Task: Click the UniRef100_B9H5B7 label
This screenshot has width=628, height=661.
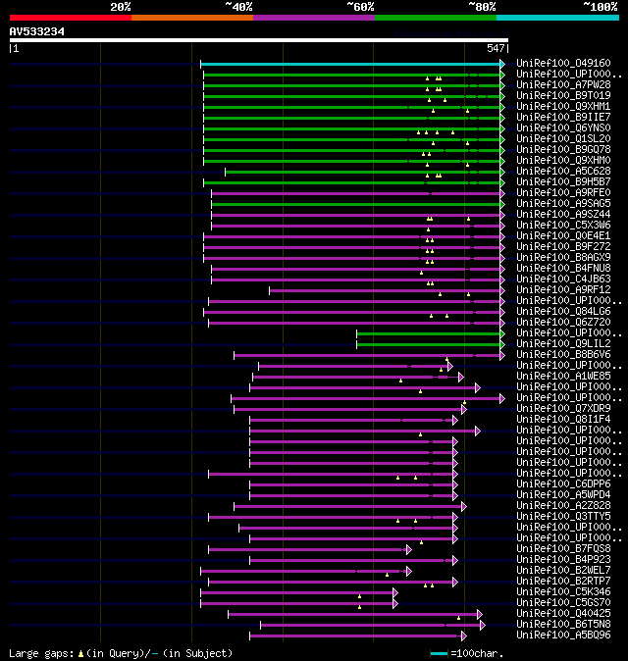Action: 563,181
